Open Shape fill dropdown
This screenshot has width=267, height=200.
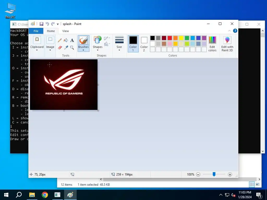pyautogui.click(x=107, y=44)
